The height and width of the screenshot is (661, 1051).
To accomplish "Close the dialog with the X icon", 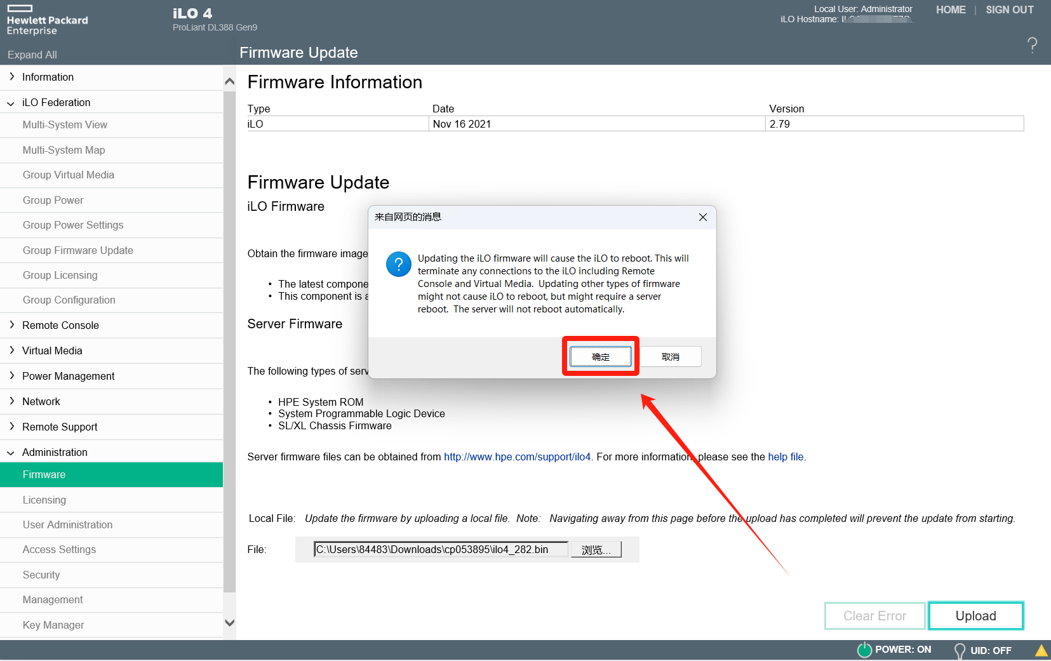I will tap(702, 217).
